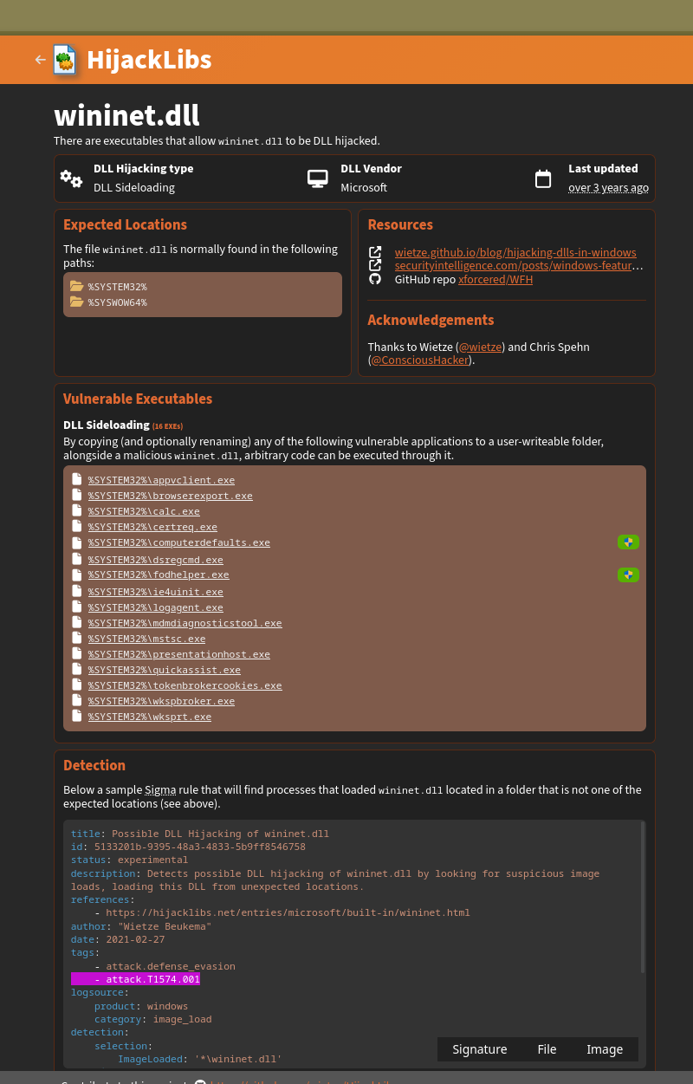
Task: Open %SYSTEM32%\mstsc.exe entry
Action: pyautogui.click(x=146, y=639)
